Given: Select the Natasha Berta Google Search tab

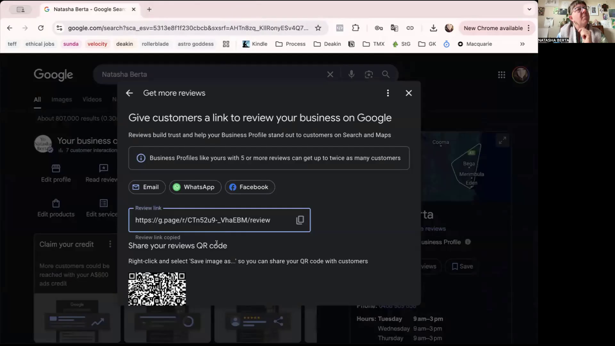Looking at the screenshot, I should click(90, 9).
